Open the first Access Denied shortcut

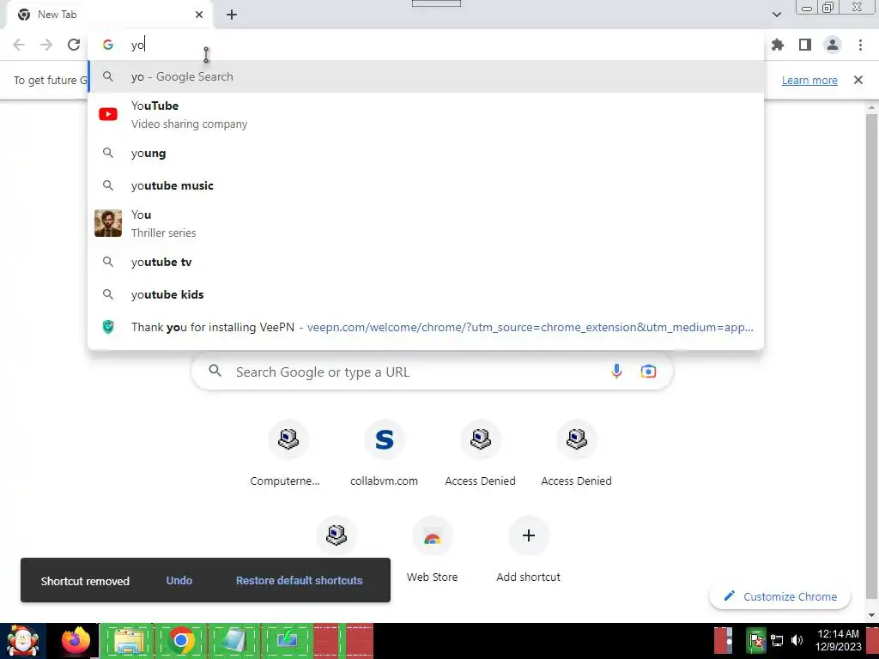point(481,454)
